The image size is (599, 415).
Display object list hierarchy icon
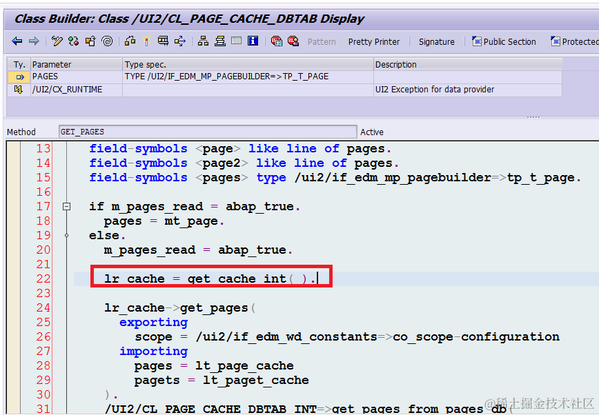203,41
